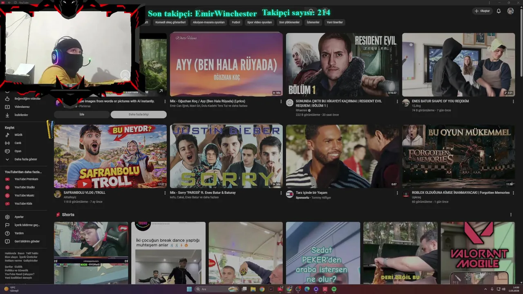Select the Futbol filter chip
Image resolution: width=523 pixels, height=294 pixels.
[236, 22]
